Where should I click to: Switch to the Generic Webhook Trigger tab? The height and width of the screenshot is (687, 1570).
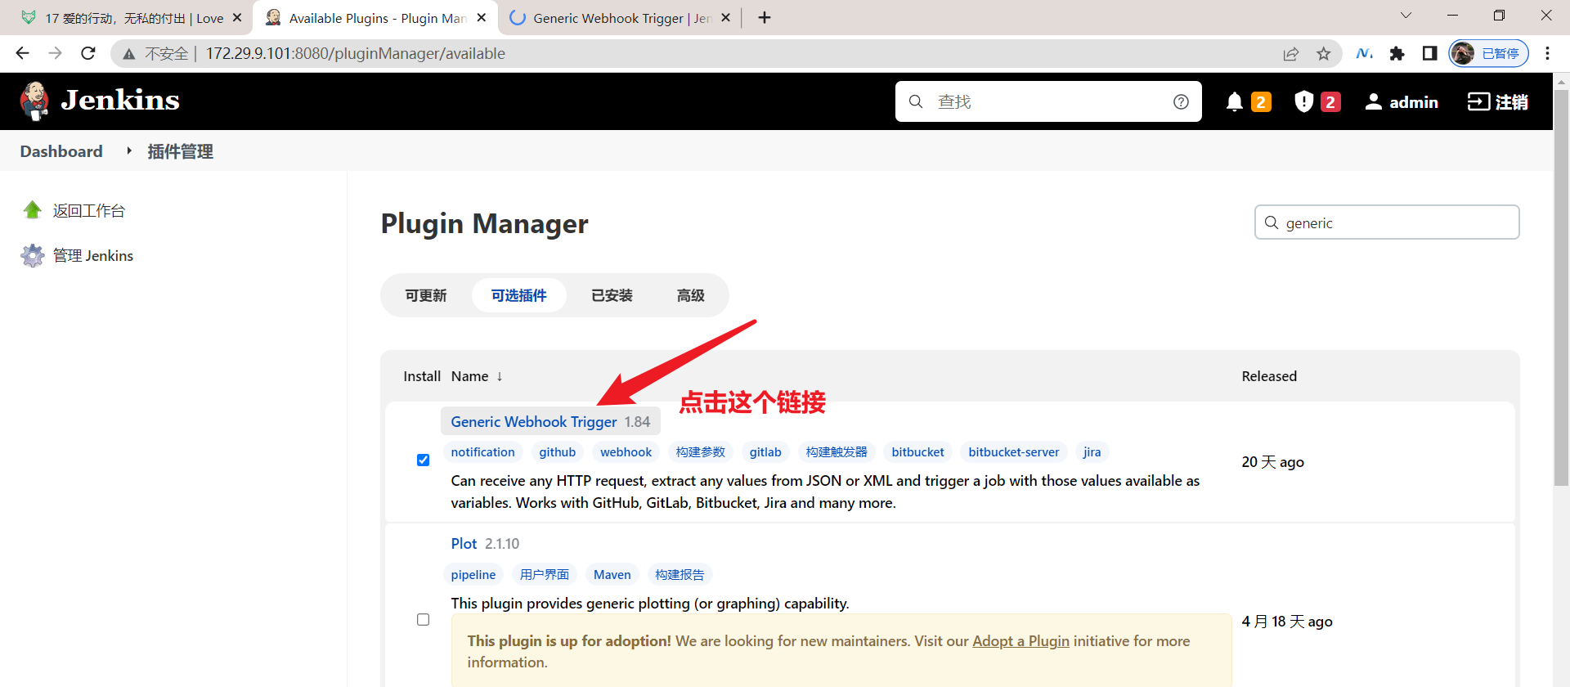click(619, 18)
